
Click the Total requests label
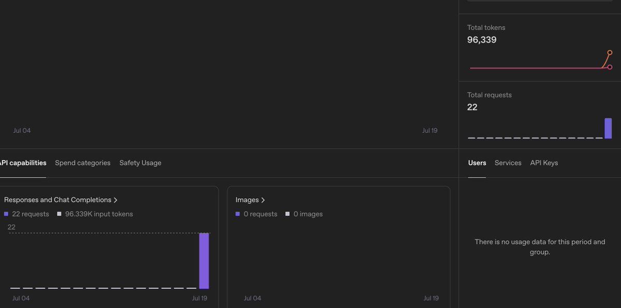coord(490,95)
